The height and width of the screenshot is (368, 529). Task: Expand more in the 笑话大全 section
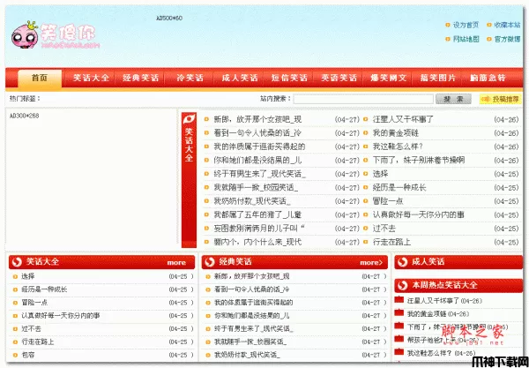coord(176,262)
